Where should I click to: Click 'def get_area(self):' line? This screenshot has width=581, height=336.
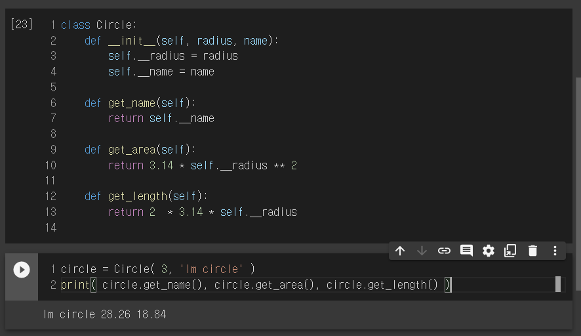point(140,150)
